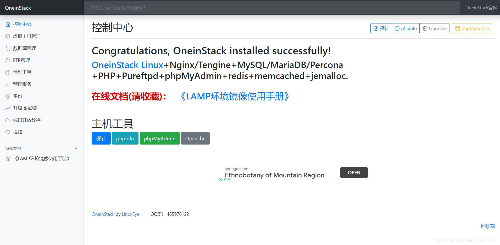The width and height of the screenshot is (500, 245).
Task: Click the 广告 ad label
Action: pyautogui.click(x=227, y=180)
